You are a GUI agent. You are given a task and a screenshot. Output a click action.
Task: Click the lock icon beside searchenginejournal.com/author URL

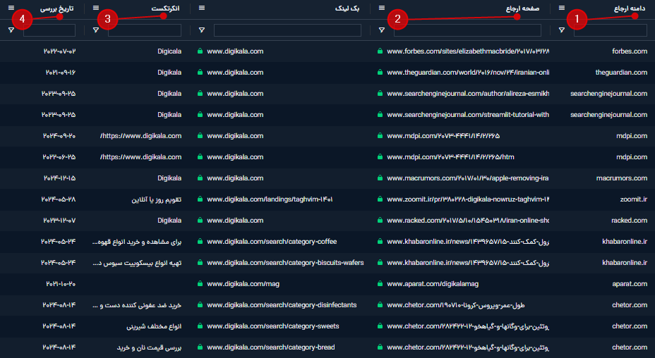click(x=380, y=94)
